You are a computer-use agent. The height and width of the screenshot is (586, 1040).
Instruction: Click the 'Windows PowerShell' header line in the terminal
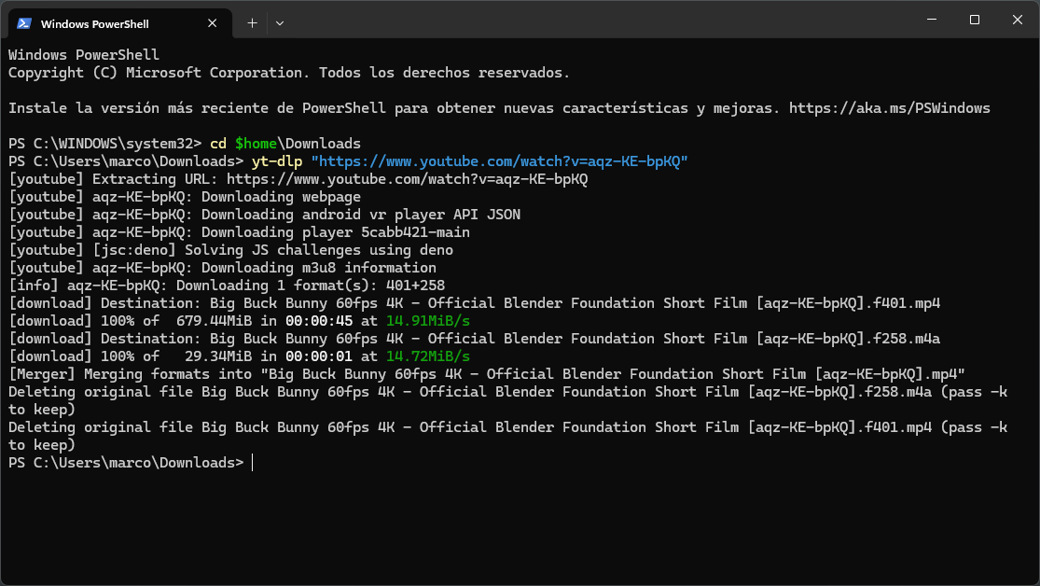click(x=84, y=55)
